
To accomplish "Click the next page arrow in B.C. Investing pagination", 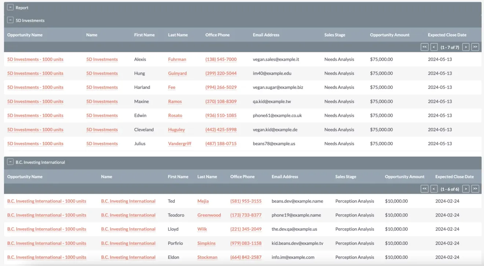I will click(x=465, y=188).
